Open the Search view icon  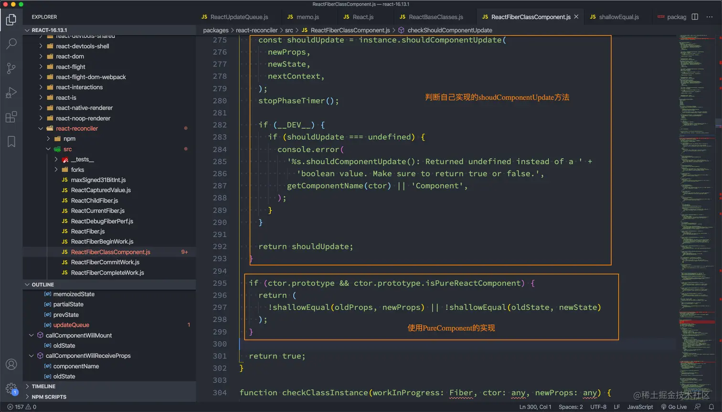(x=11, y=44)
